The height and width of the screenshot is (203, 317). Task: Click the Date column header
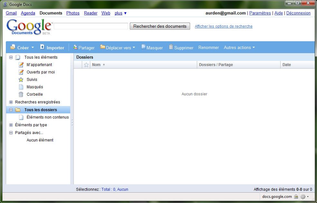point(286,65)
